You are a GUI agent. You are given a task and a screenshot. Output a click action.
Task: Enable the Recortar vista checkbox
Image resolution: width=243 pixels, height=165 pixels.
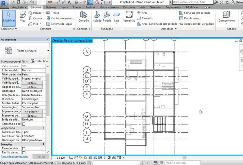pos(24,148)
